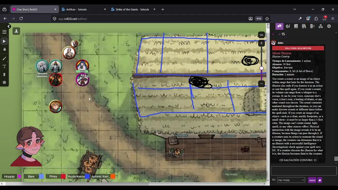
Task: Open the hamburger menu in left toolbar
Action: (4, 32)
